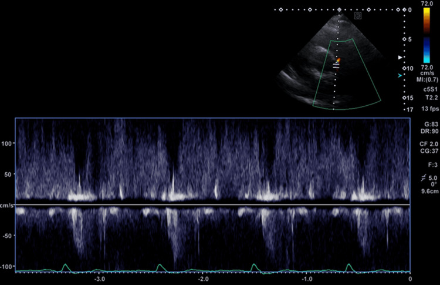440x285 pixels.
Task: Click the green color Doppler box outline
Action: coord(347,74)
